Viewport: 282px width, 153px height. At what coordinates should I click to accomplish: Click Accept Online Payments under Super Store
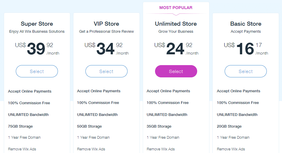(30, 91)
